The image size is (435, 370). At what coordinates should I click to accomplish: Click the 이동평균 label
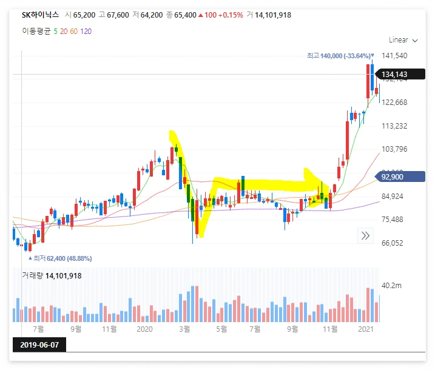(36, 31)
